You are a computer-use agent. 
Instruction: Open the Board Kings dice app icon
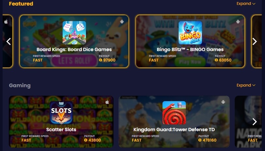click(74, 33)
